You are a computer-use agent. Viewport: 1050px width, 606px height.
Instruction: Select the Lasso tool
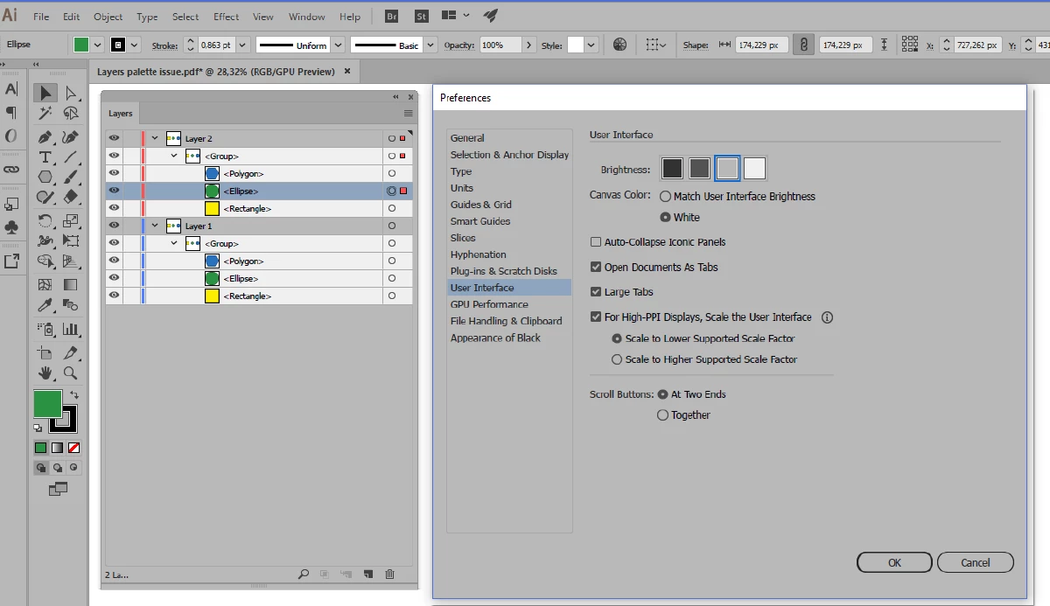click(x=71, y=114)
